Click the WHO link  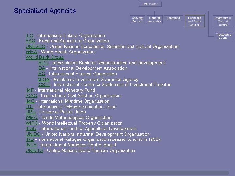(31, 52)
